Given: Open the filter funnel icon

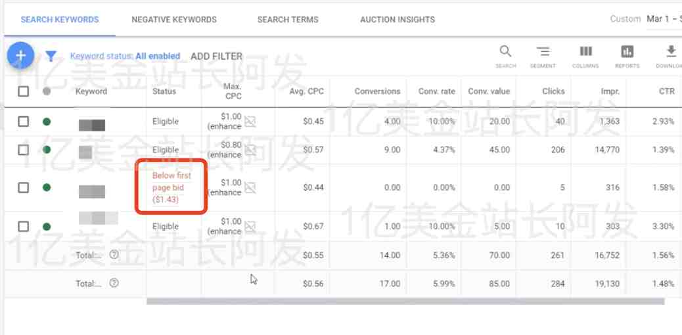Looking at the screenshot, I should tap(51, 56).
